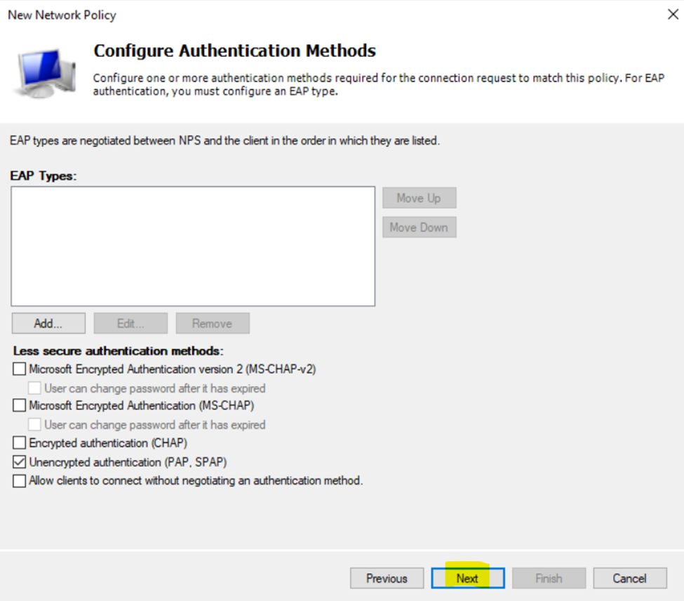This screenshot has height=601, width=684.
Task: Toggle password change option under MS-CHAP-v2
Action: (34, 388)
